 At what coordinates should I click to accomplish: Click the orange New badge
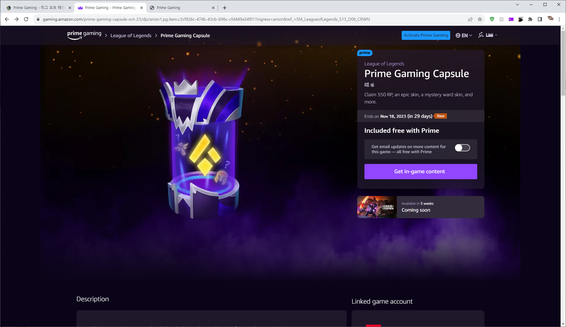coord(440,116)
